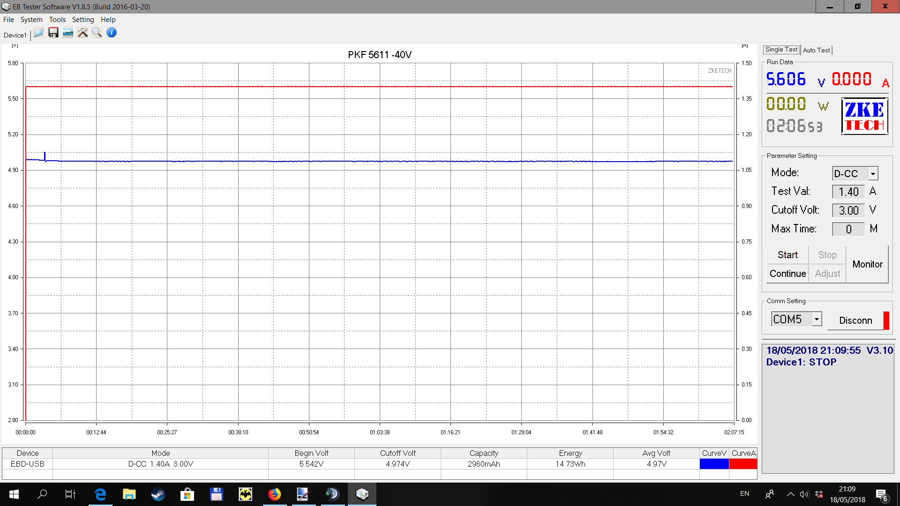Click the landscape picture export icon
The width and height of the screenshot is (900, 506).
tap(68, 32)
